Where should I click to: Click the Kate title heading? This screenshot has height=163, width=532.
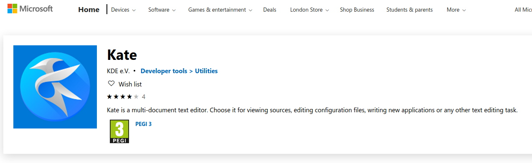[x=122, y=55]
